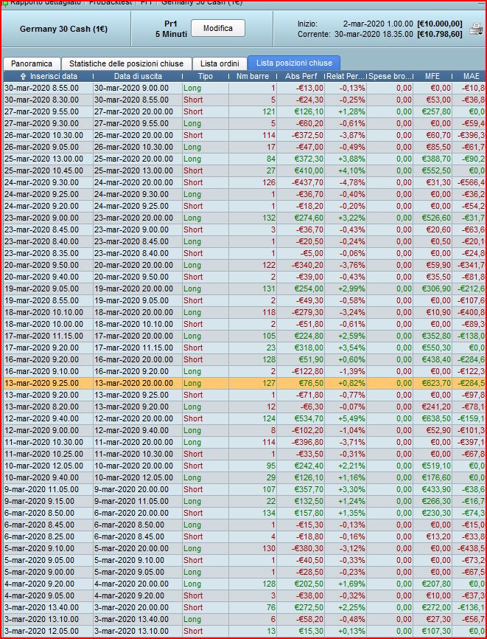Click Abs Perf value -€340,20
The image size is (487, 639).
pyautogui.click(x=307, y=266)
